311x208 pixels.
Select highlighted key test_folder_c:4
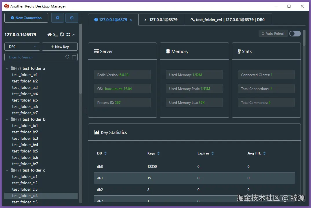point(41,196)
